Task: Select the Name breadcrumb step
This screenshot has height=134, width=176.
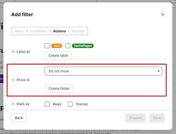Action: [19, 31]
